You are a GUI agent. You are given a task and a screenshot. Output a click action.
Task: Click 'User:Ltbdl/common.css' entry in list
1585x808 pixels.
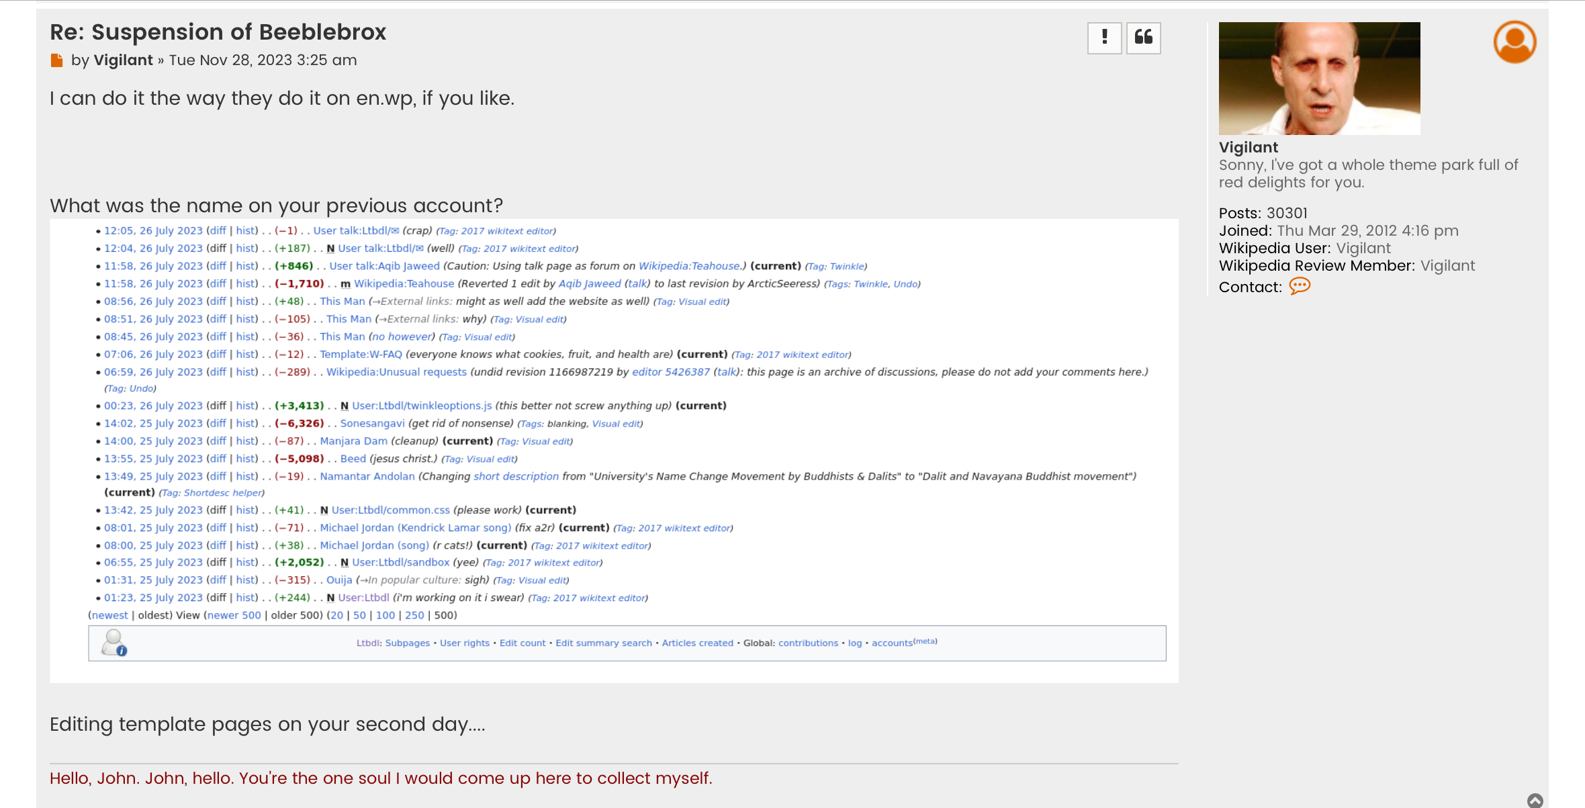point(391,510)
